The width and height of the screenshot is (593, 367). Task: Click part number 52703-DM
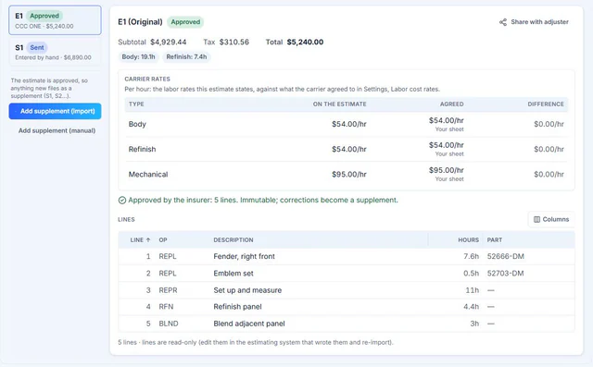coord(506,274)
